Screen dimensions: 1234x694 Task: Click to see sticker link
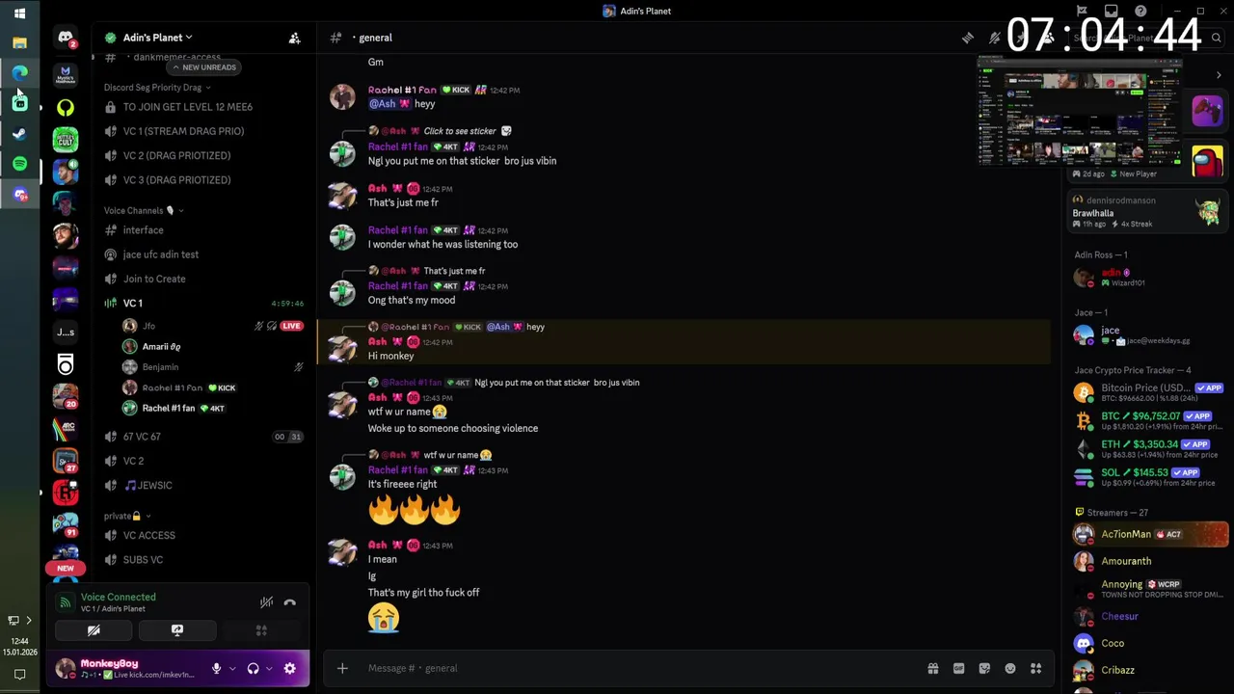(460, 131)
